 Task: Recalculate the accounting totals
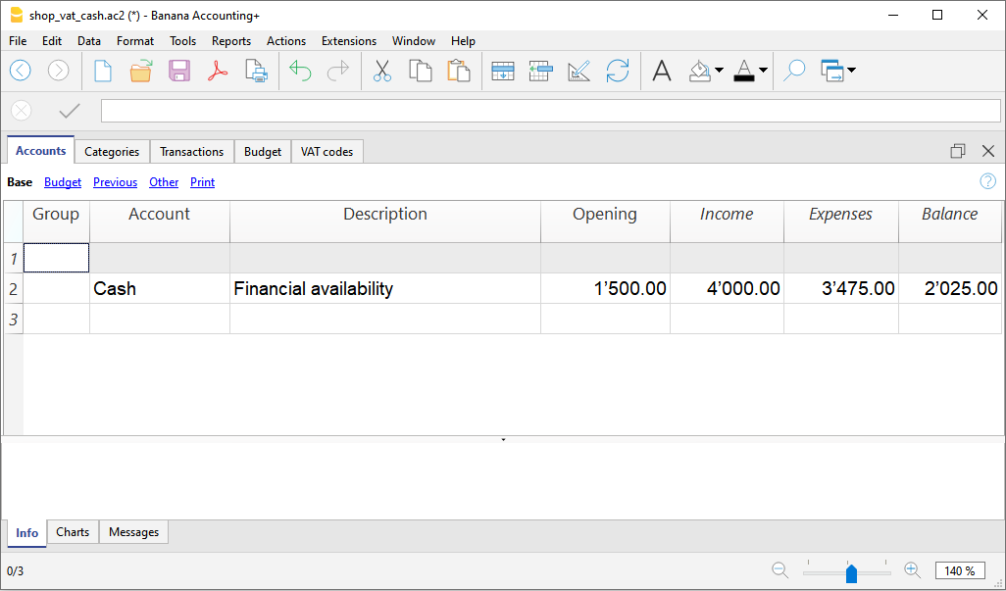pos(618,71)
